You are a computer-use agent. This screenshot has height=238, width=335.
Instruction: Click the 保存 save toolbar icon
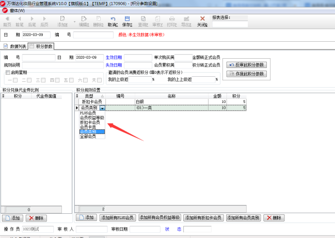tap(127, 22)
